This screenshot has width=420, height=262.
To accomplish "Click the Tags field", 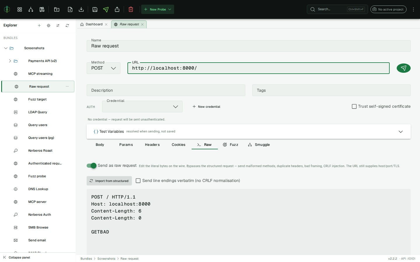I will point(331,90).
